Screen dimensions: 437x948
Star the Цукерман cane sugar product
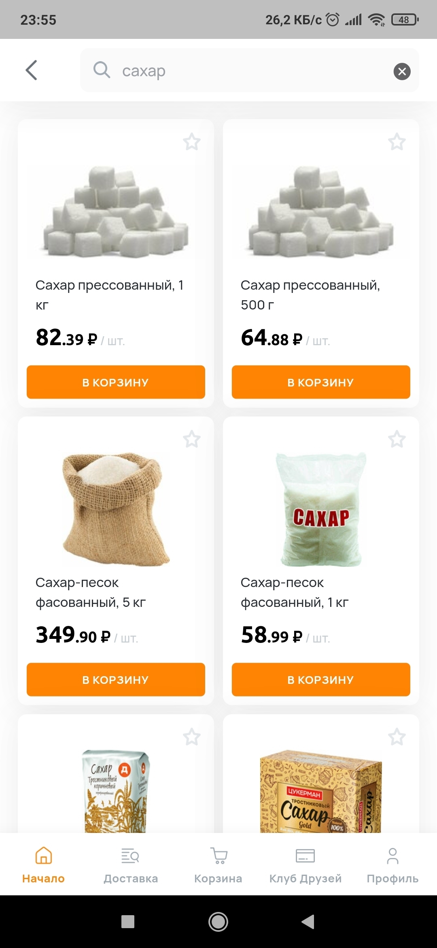point(397,737)
